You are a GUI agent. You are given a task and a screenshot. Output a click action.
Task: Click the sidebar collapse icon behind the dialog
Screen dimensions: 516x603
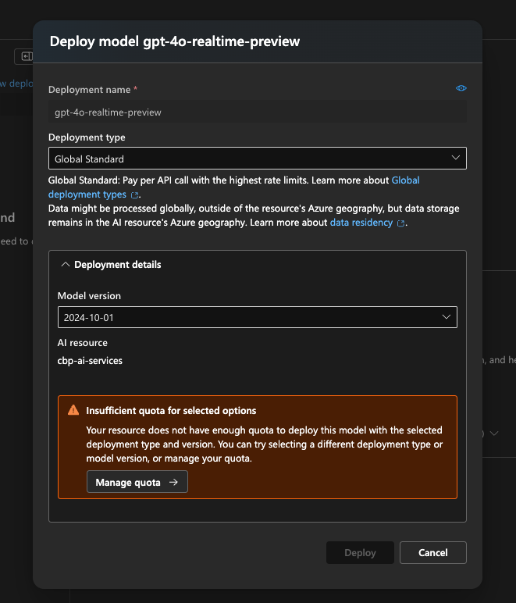26,56
